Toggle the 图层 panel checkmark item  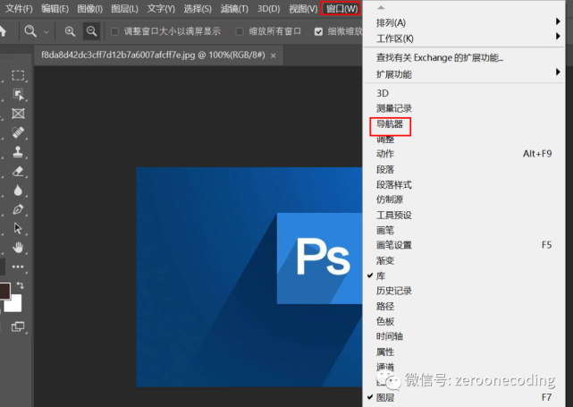[x=464, y=397]
